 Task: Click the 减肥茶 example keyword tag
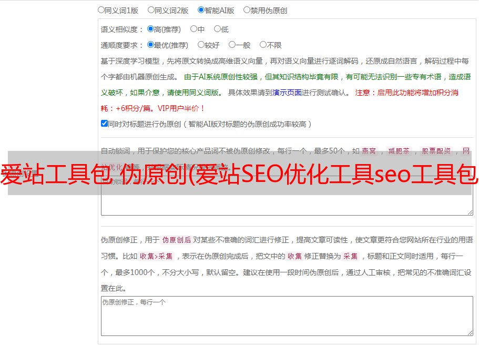tap(399, 151)
